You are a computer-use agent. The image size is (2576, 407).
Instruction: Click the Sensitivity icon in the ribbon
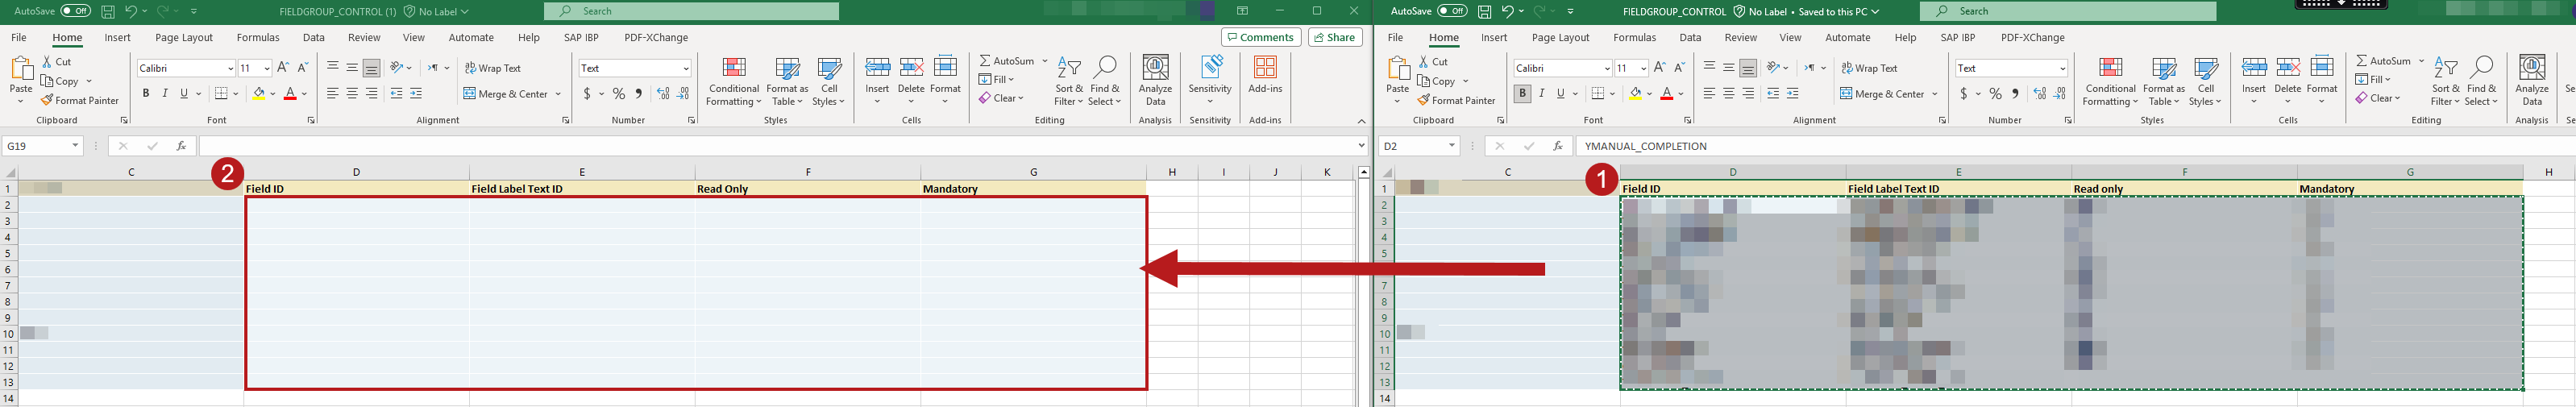(1210, 81)
